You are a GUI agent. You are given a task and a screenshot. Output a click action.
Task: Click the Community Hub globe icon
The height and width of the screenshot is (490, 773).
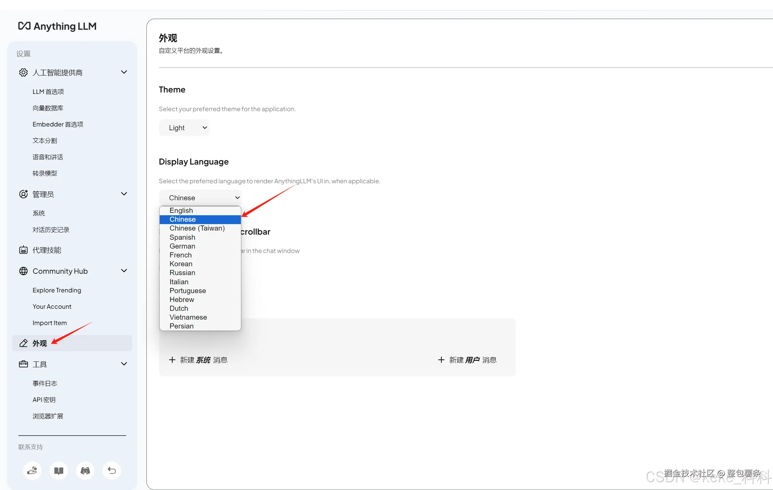click(x=23, y=271)
